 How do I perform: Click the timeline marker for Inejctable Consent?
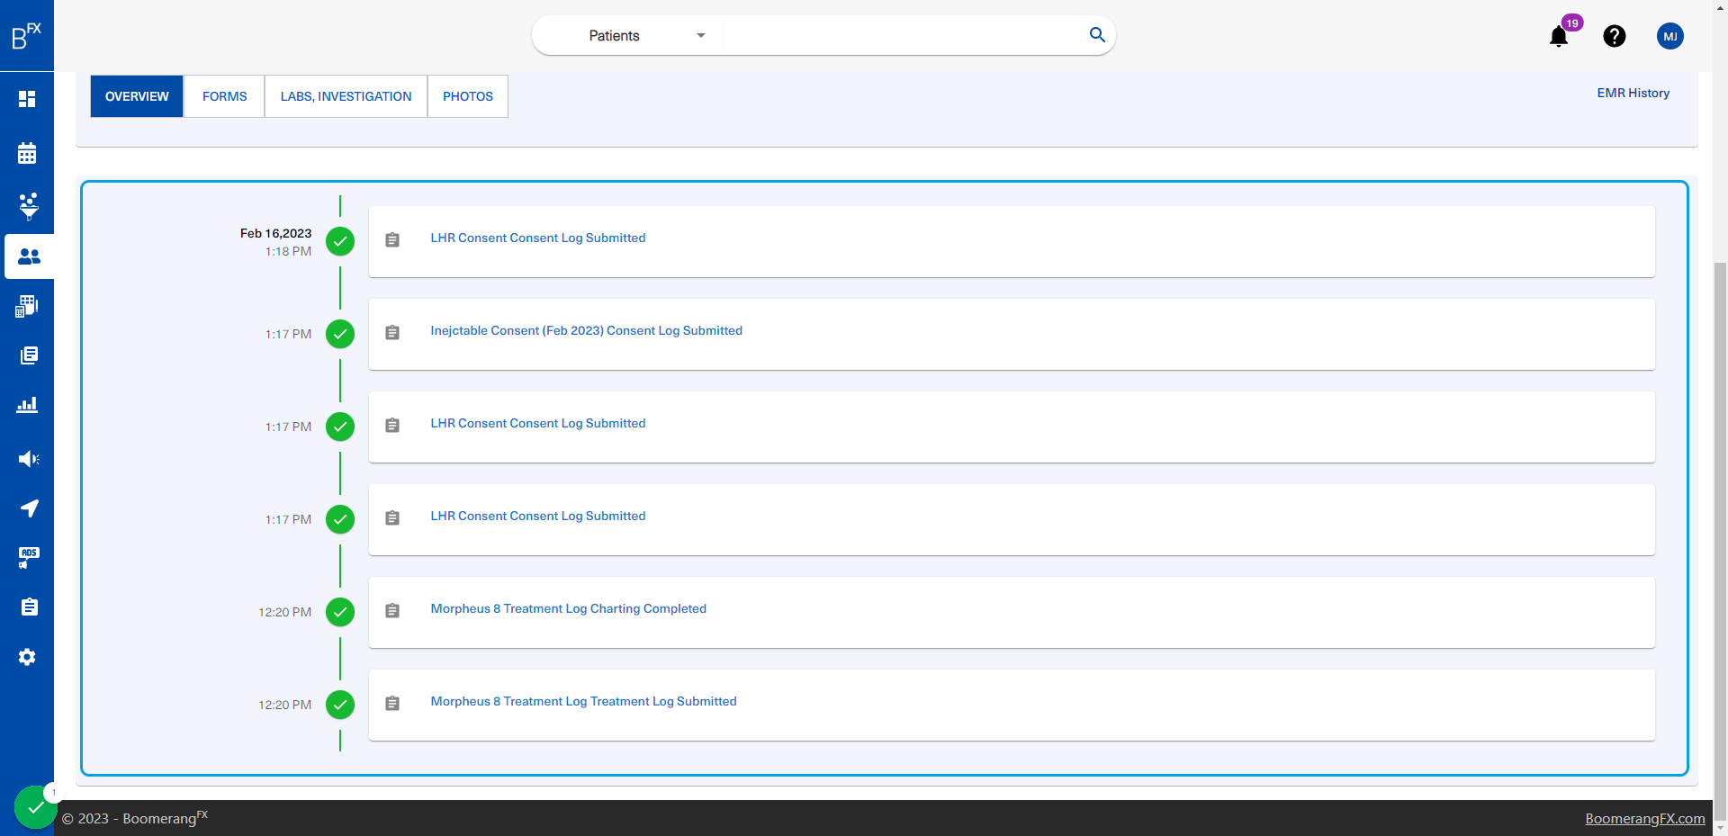(340, 334)
